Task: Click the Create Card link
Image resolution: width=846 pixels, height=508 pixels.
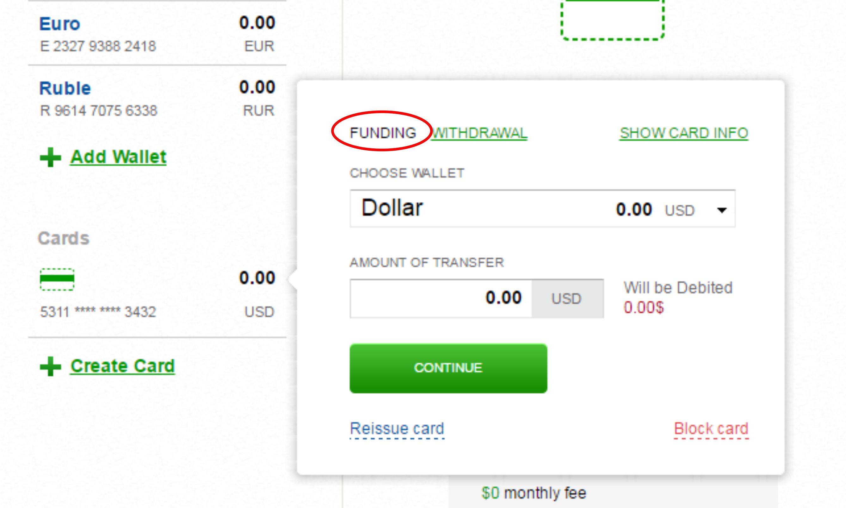Action: [122, 366]
